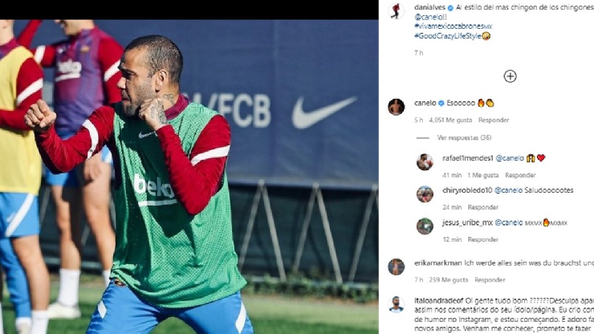Open italoandradeof's profile avatar
594x334 pixels.
396,304
